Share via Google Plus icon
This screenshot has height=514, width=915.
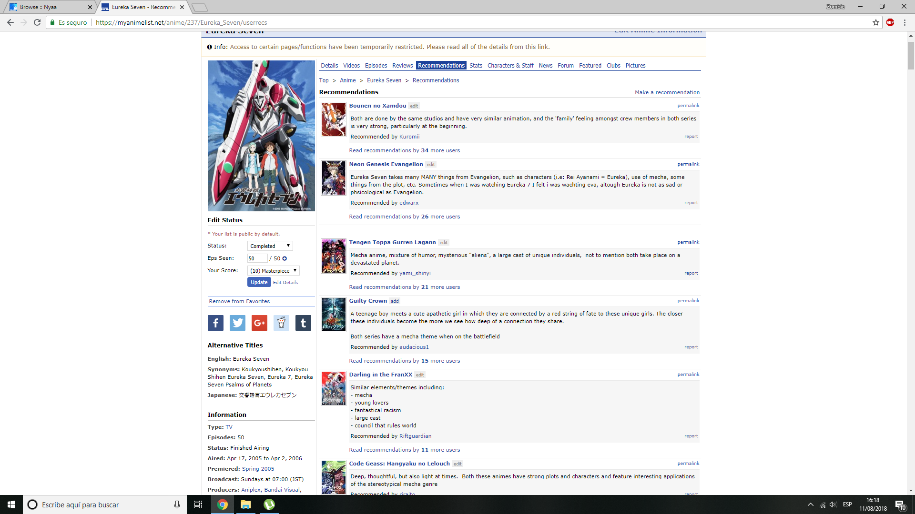click(x=259, y=323)
